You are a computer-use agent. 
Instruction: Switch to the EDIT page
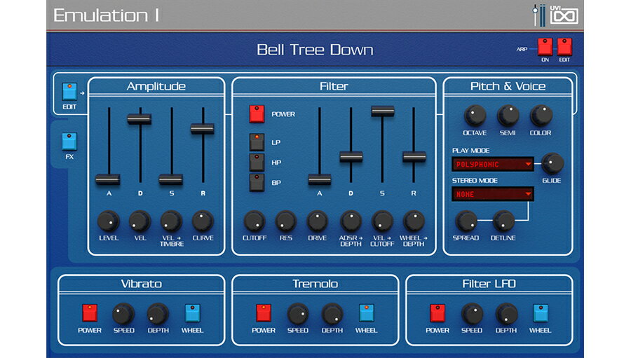click(x=69, y=92)
